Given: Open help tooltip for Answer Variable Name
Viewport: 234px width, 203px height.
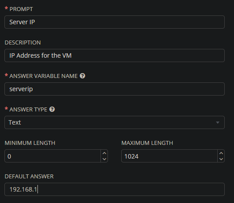Looking at the screenshot, I should pyautogui.click(x=82, y=76).
